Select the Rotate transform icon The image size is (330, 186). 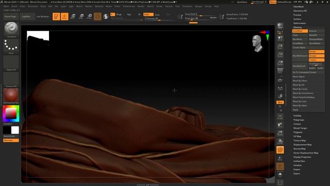click(89, 17)
